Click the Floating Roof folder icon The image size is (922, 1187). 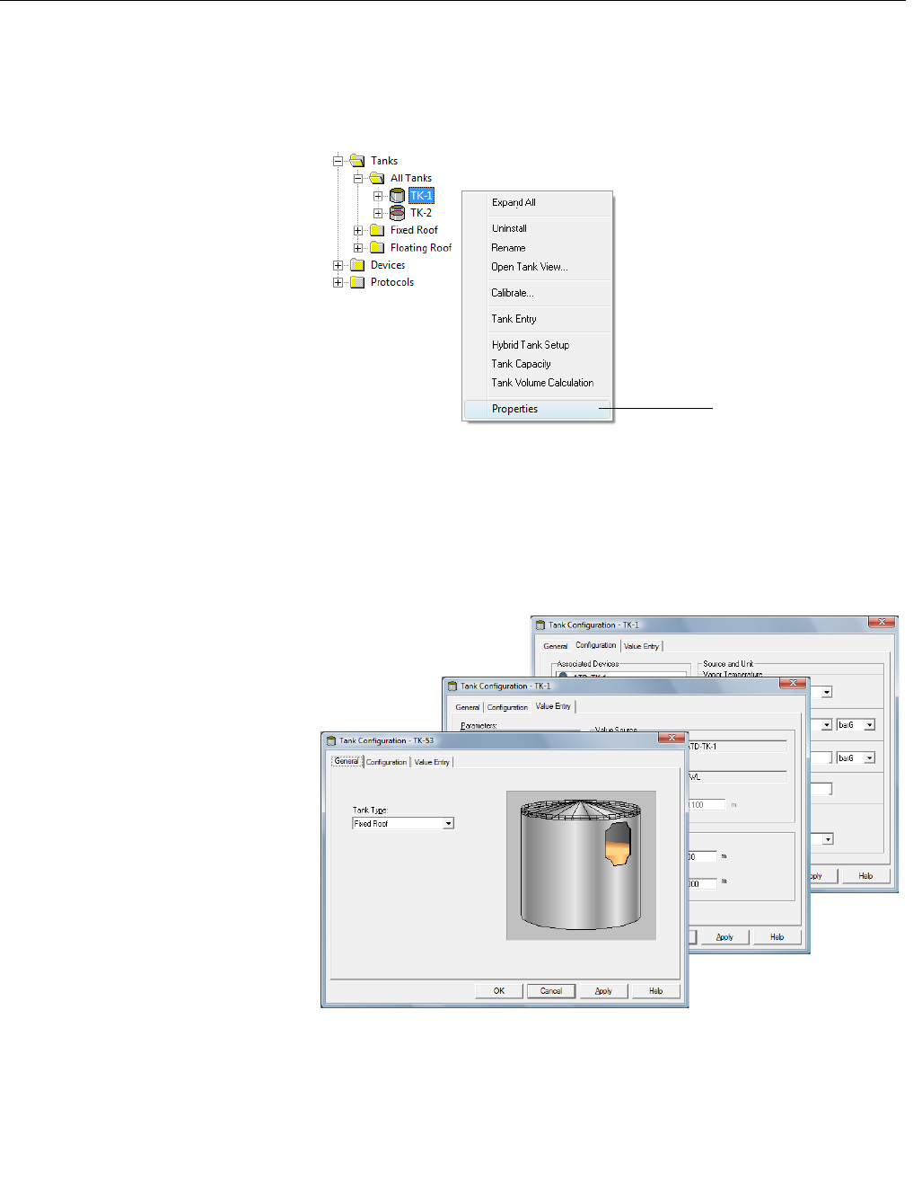377,248
